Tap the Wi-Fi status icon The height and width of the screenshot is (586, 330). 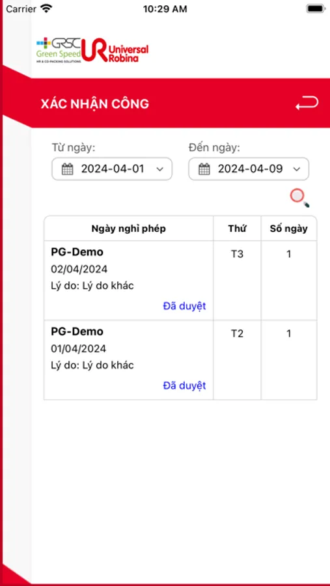pyautogui.click(x=47, y=8)
